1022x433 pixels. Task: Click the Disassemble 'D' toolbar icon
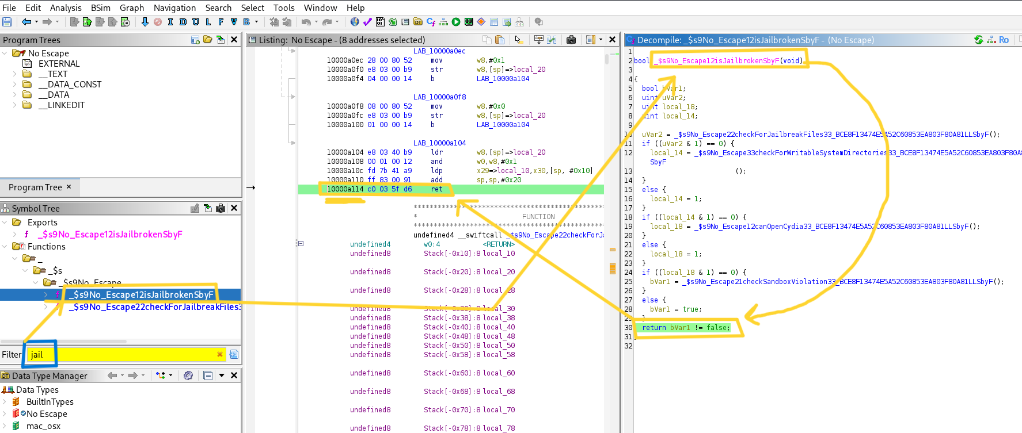183,22
